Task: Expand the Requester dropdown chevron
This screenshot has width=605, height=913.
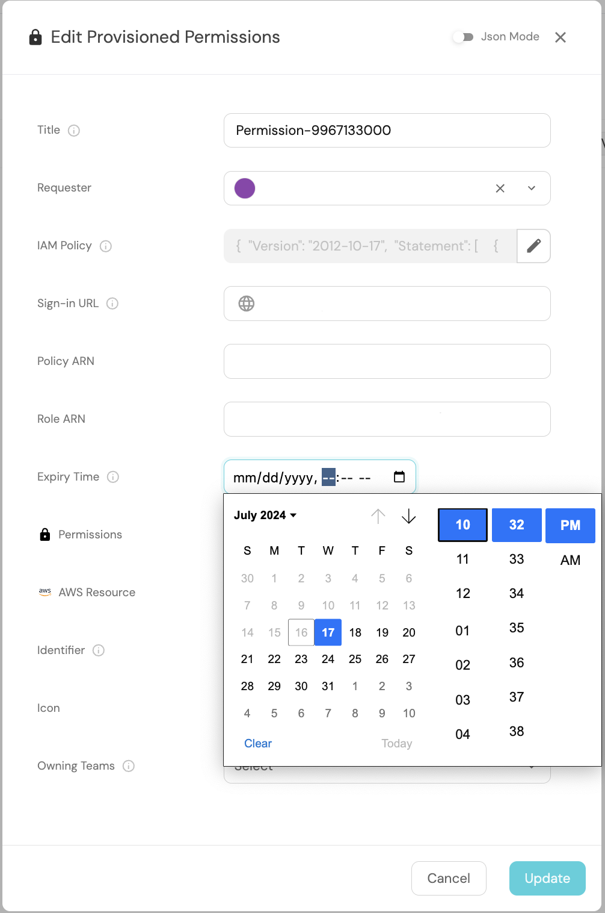Action: pyautogui.click(x=532, y=189)
